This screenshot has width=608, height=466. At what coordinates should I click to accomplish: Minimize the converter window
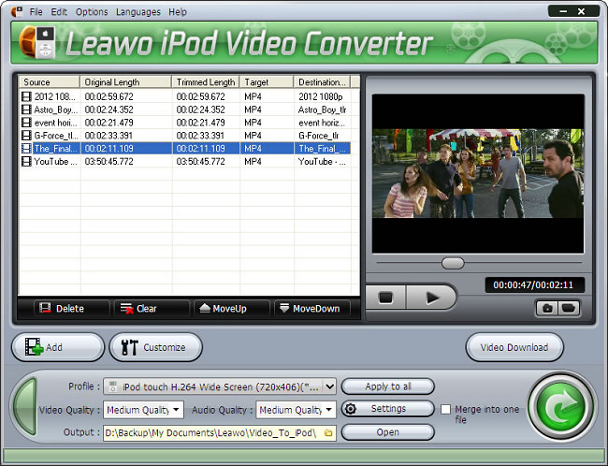(x=563, y=11)
